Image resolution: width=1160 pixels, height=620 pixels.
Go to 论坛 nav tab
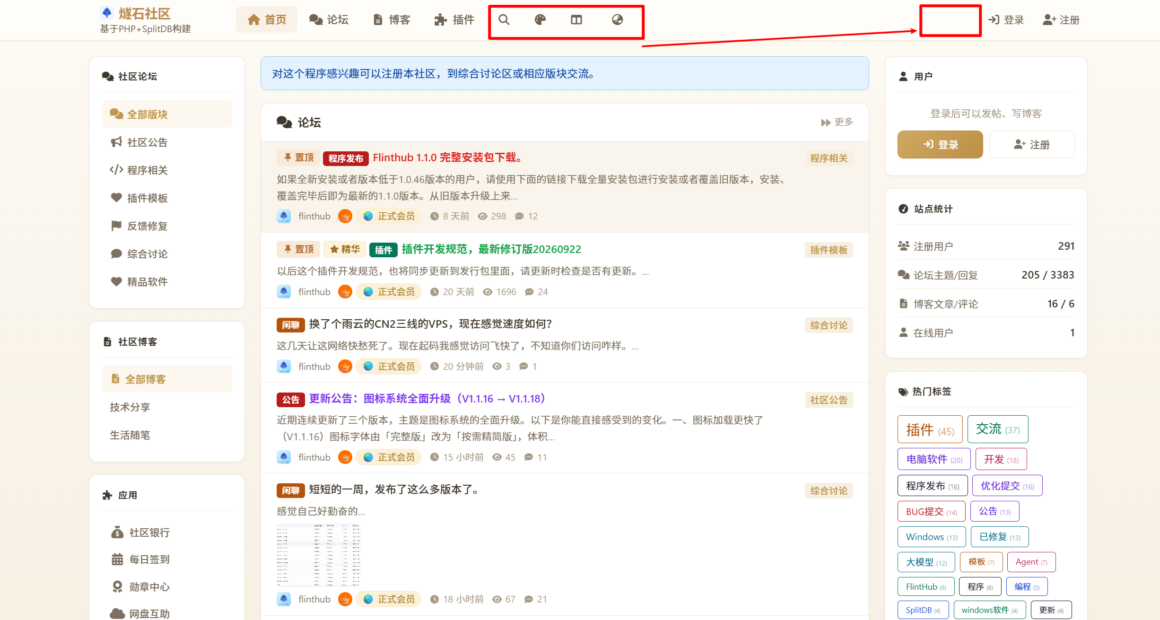(x=329, y=20)
